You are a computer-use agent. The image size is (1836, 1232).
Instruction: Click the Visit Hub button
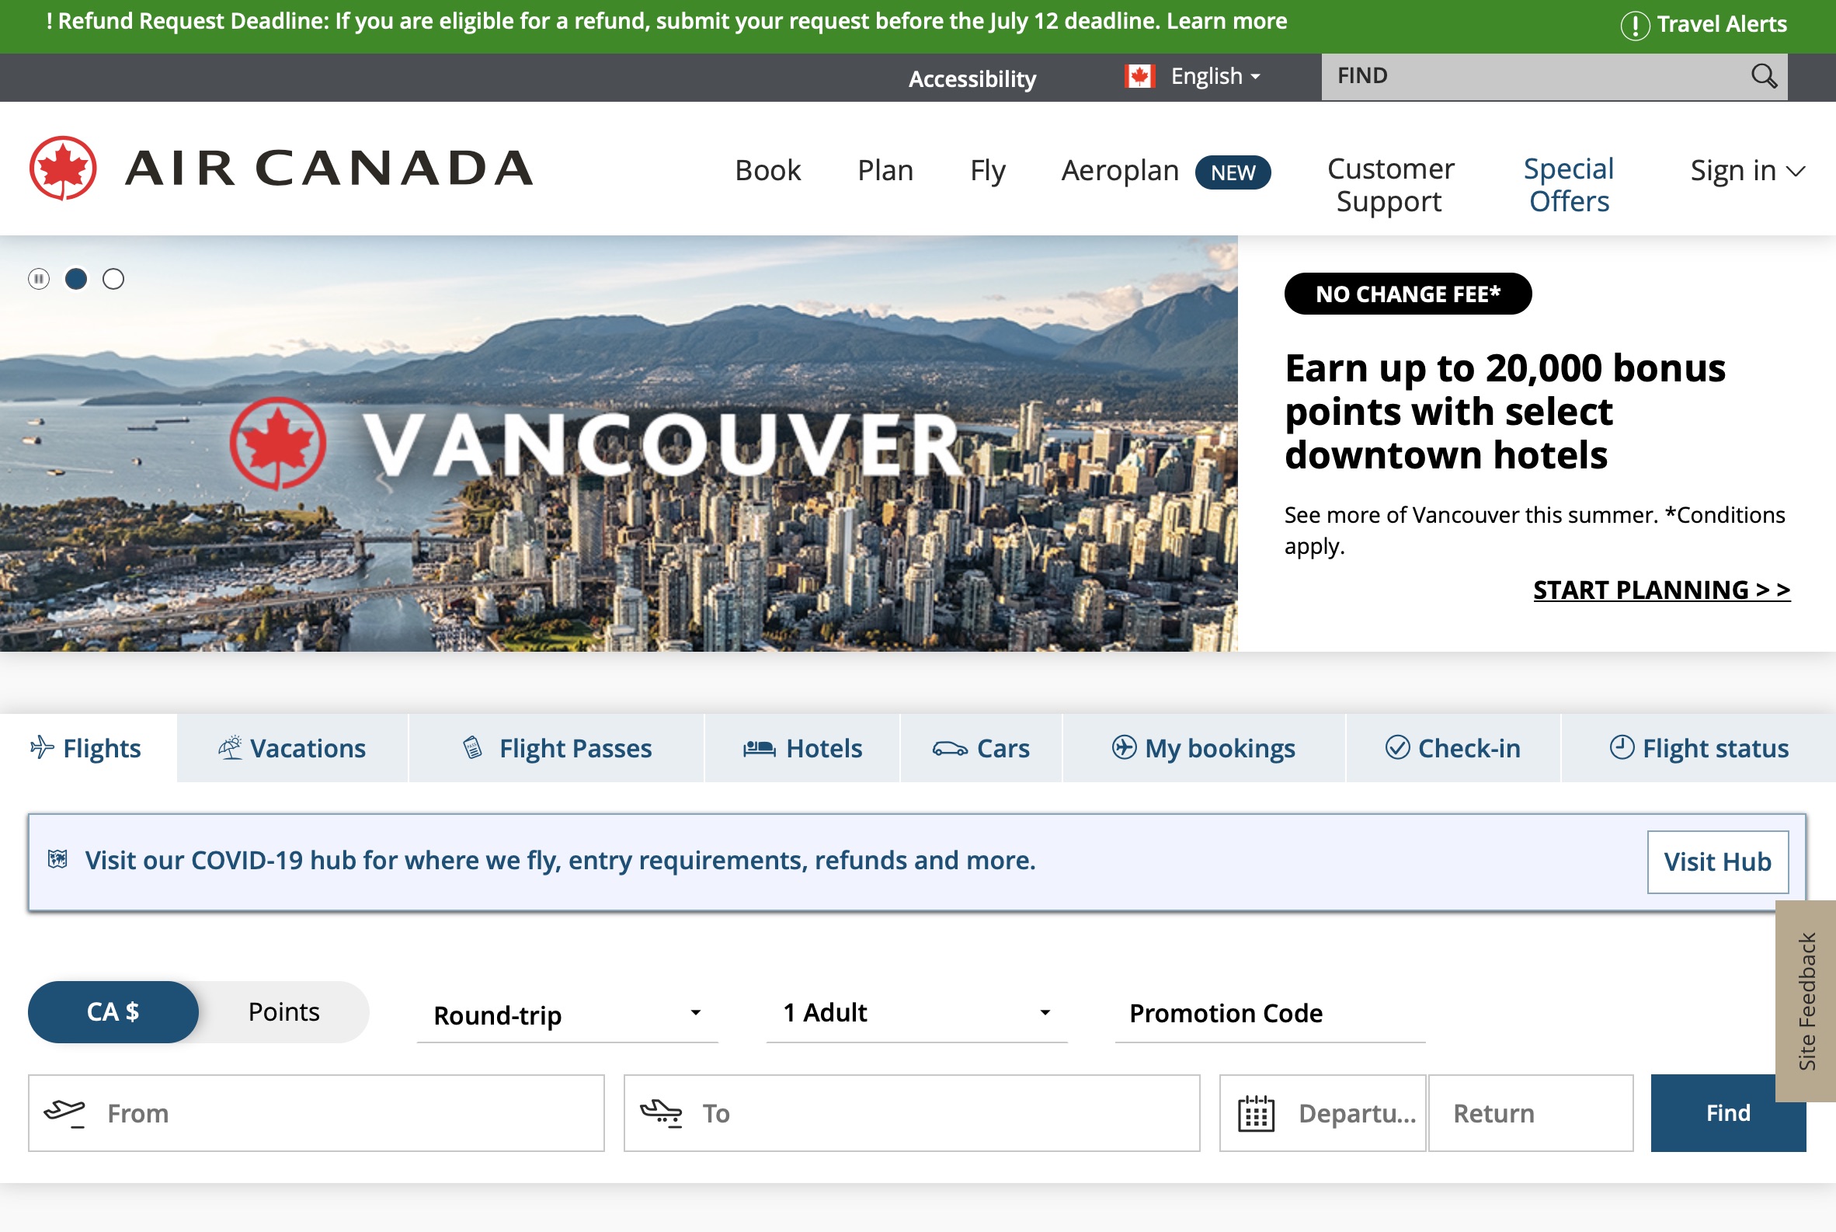(x=1716, y=861)
